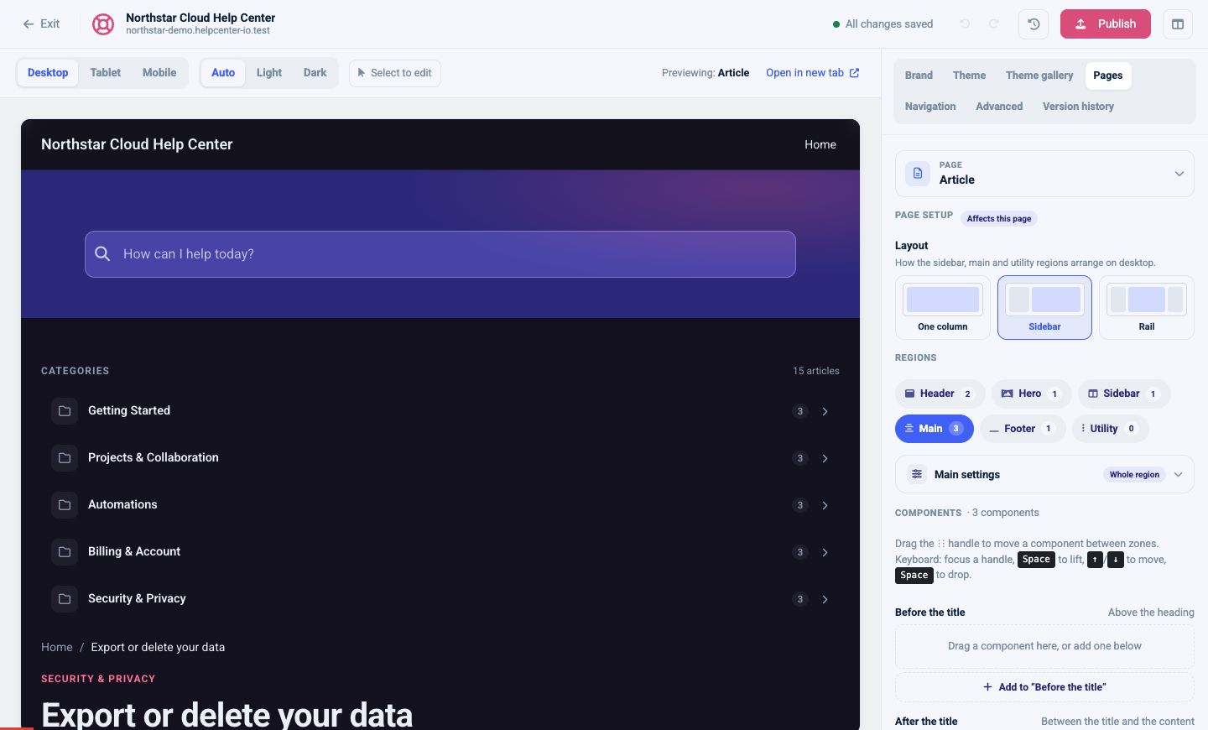The height and width of the screenshot is (730, 1208).
Task: Click the Projects & Collaboration folder icon
Action: tap(65, 458)
